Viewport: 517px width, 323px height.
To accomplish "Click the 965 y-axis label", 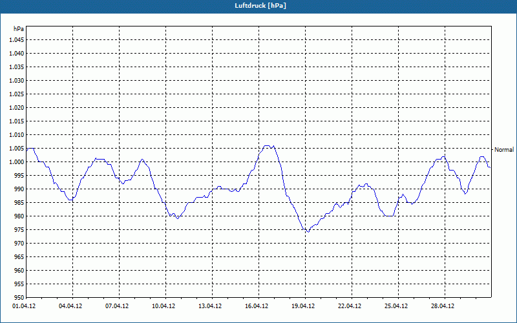I will pyautogui.click(x=19, y=256).
